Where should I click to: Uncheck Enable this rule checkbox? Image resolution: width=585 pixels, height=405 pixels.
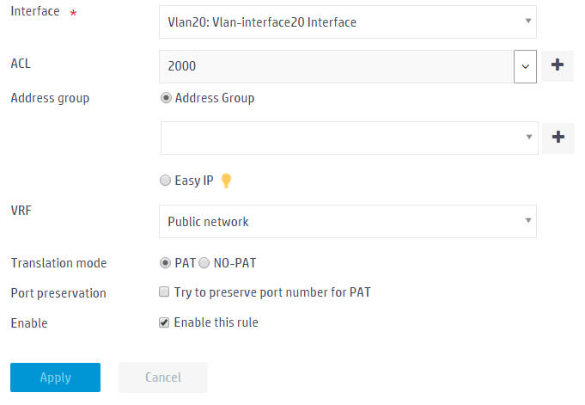(x=164, y=322)
